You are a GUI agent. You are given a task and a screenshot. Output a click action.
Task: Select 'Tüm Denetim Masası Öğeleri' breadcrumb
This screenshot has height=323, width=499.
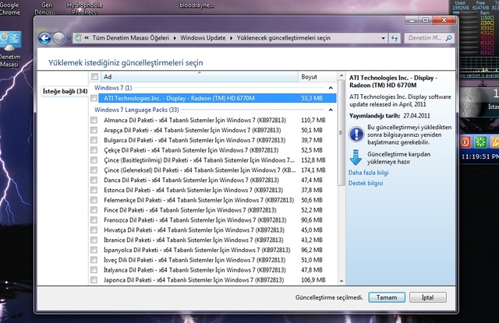point(130,38)
